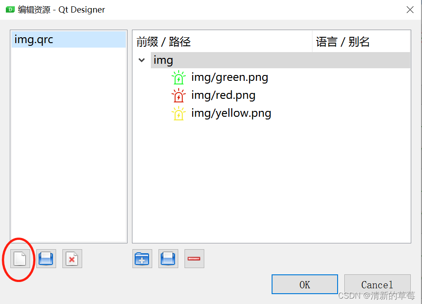The height and width of the screenshot is (304, 422).
Task: Click the Add Files icon
Action: coord(168,259)
